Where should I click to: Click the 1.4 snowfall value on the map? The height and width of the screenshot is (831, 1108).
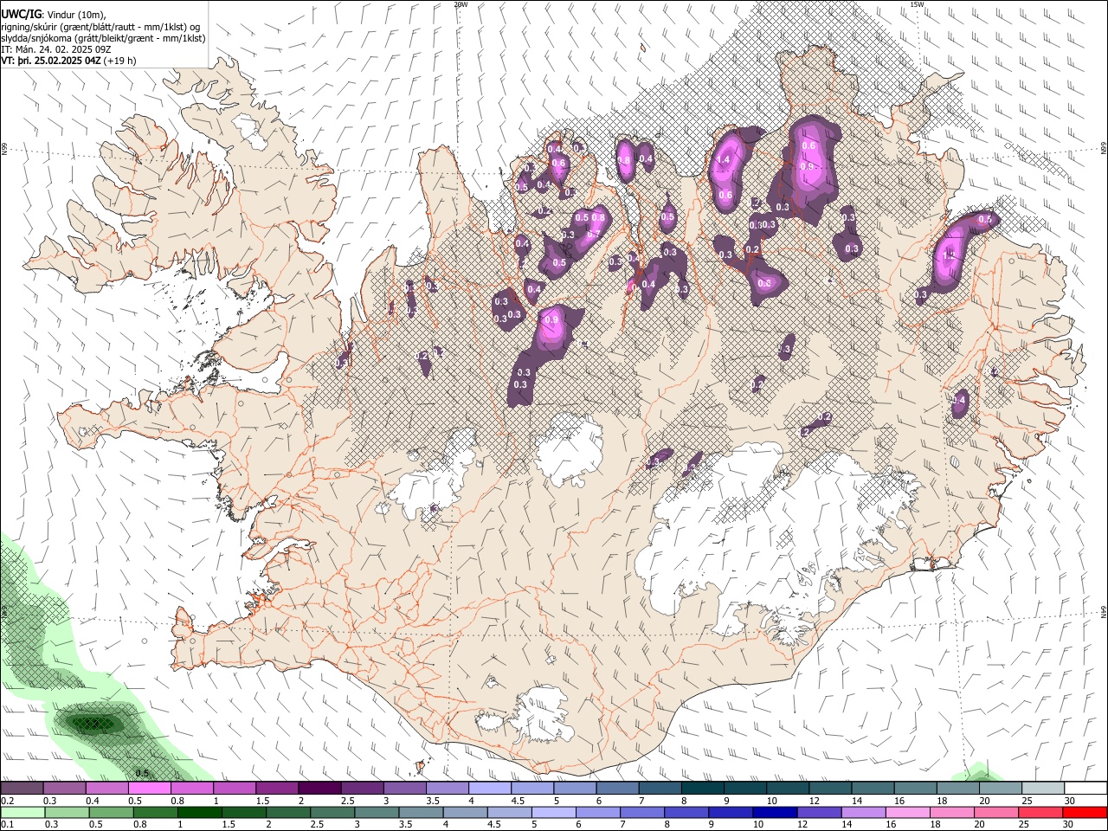(x=724, y=160)
